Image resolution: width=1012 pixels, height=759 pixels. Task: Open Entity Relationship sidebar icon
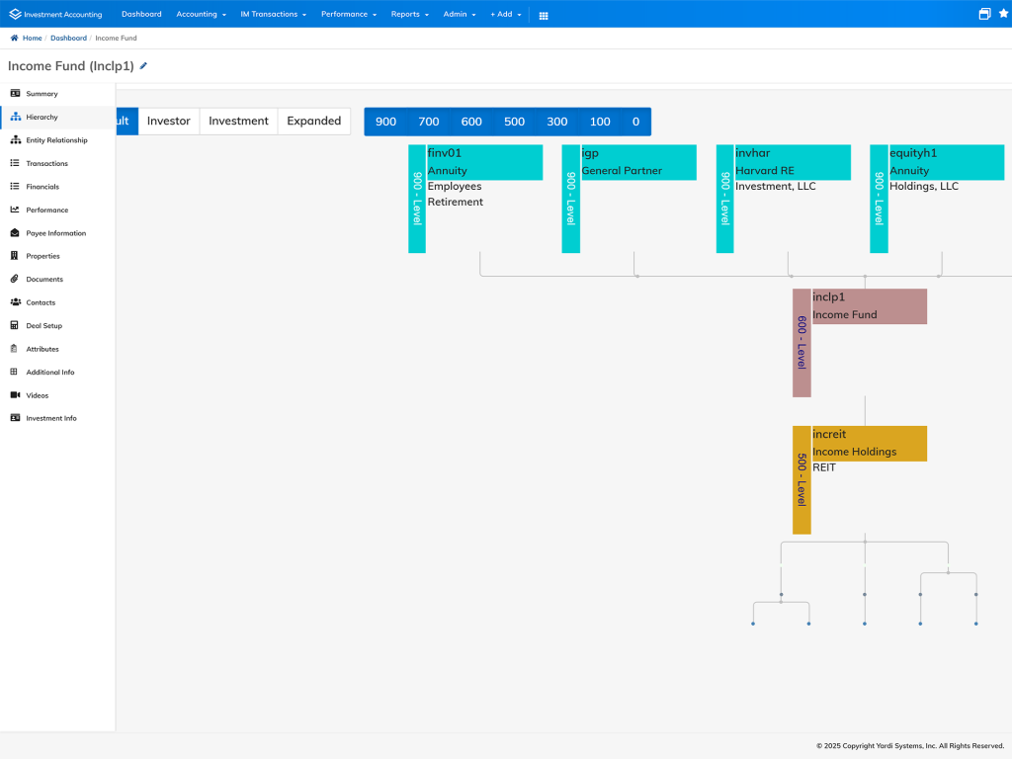tap(15, 140)
